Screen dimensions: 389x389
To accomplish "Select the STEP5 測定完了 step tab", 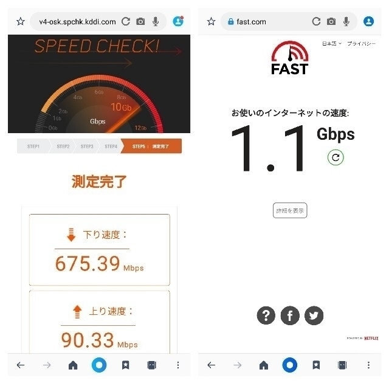I will tap(151, 146).
